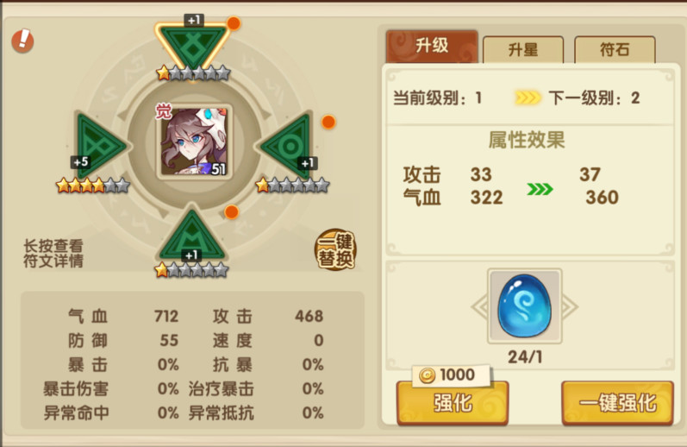Select the bottom rune slot with M symbol
The height and width of the screenshot is (447, 687).
pyautogui.click(x=192, y=236)
